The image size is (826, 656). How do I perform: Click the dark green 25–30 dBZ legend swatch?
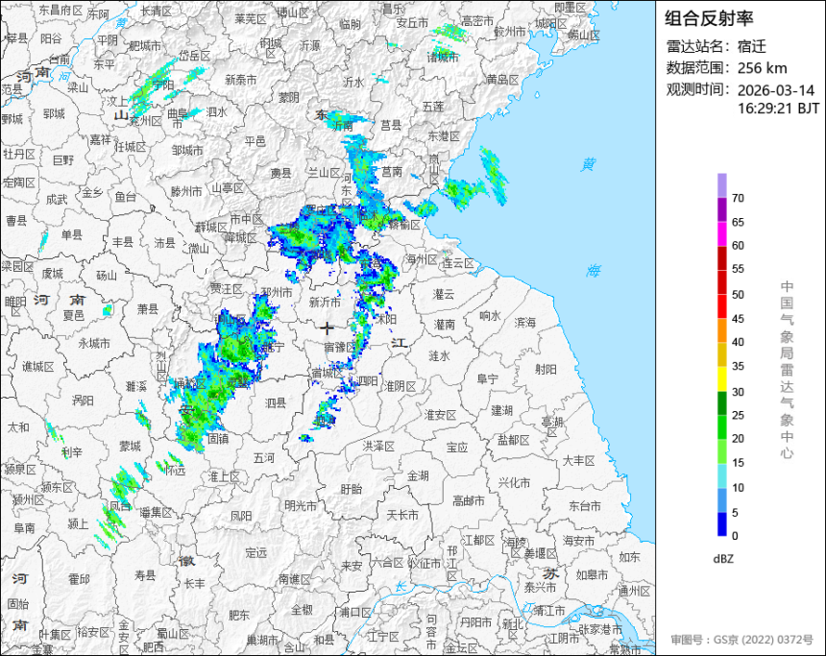point(721,403)
